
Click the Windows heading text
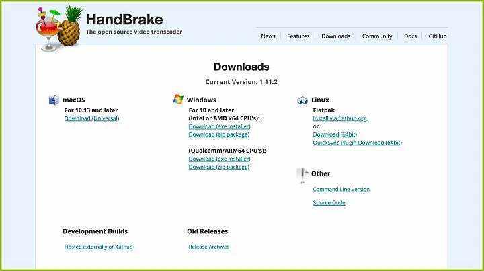(202, 100)
